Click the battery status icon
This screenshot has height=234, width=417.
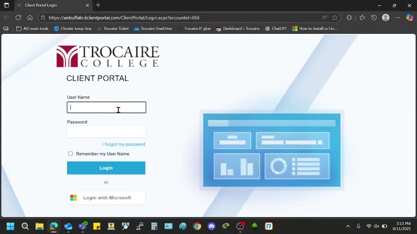pos(384,226)
